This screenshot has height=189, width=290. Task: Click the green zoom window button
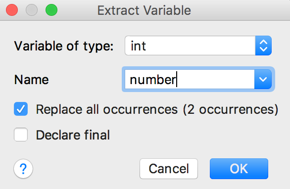click(51, 10)
